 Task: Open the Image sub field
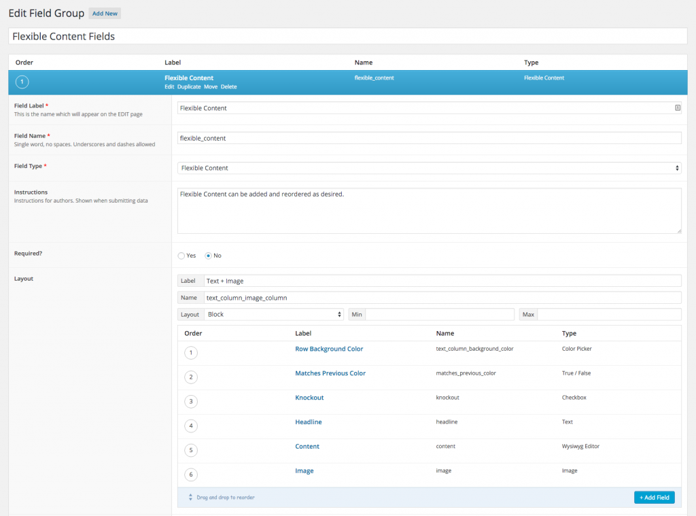(304, 471)
